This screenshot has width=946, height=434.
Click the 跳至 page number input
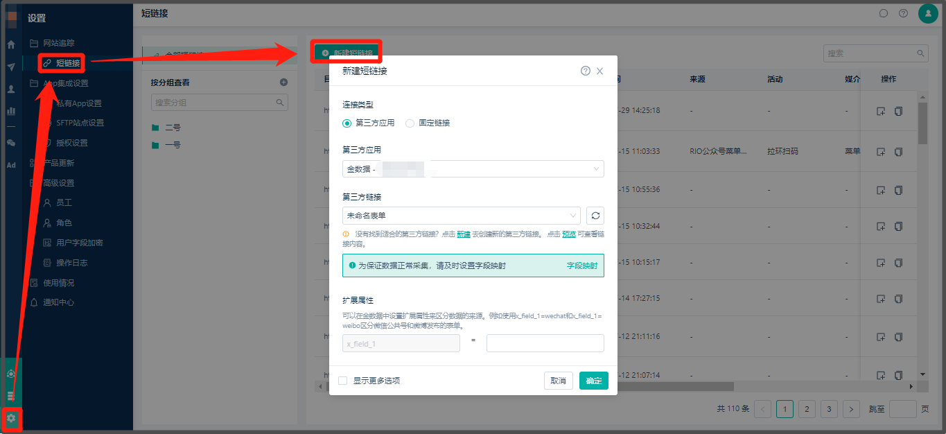pos(902,409)
